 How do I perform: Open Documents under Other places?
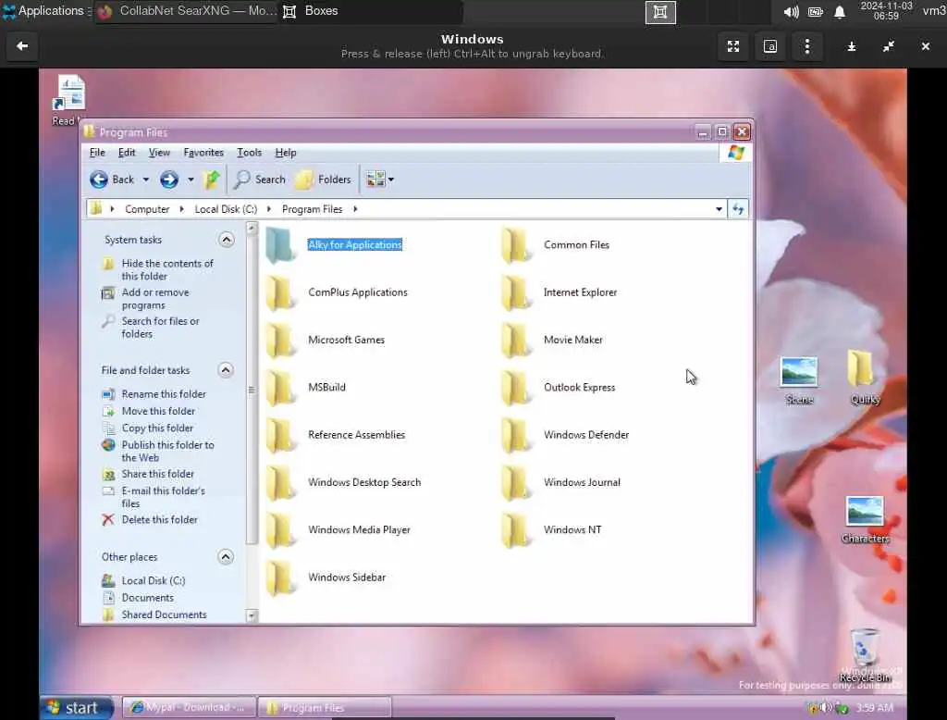point(147,597)
